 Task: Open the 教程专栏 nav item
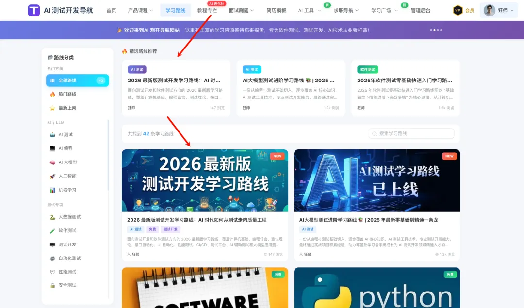tap(207, 10)
